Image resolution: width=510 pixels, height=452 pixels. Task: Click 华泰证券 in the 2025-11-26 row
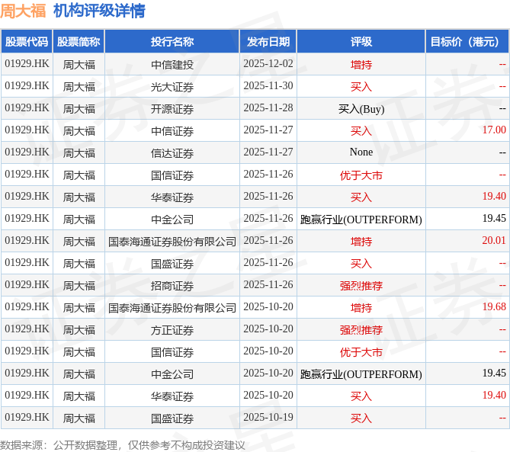click(x=172, y=197)
